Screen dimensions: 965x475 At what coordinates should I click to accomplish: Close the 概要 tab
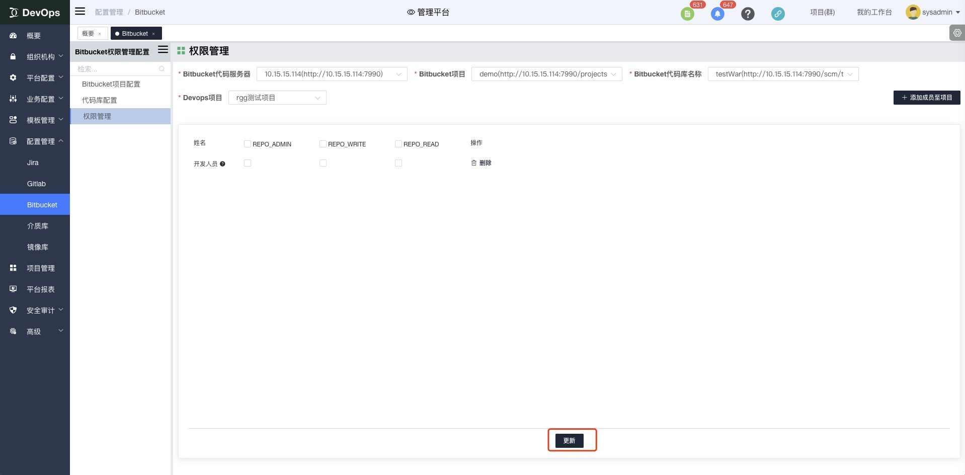(x=100, y=34)
